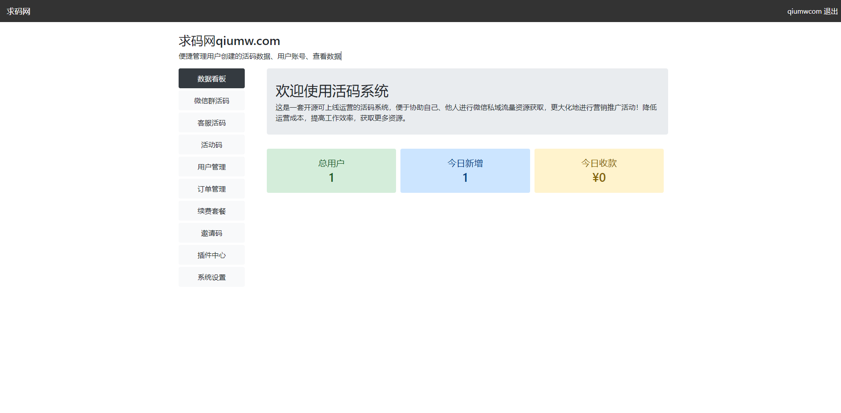Image resolution: width=841 pixels, height=413 pixels.
Task: Navigate to 订单管理
Action: click(x=212, y=189)
